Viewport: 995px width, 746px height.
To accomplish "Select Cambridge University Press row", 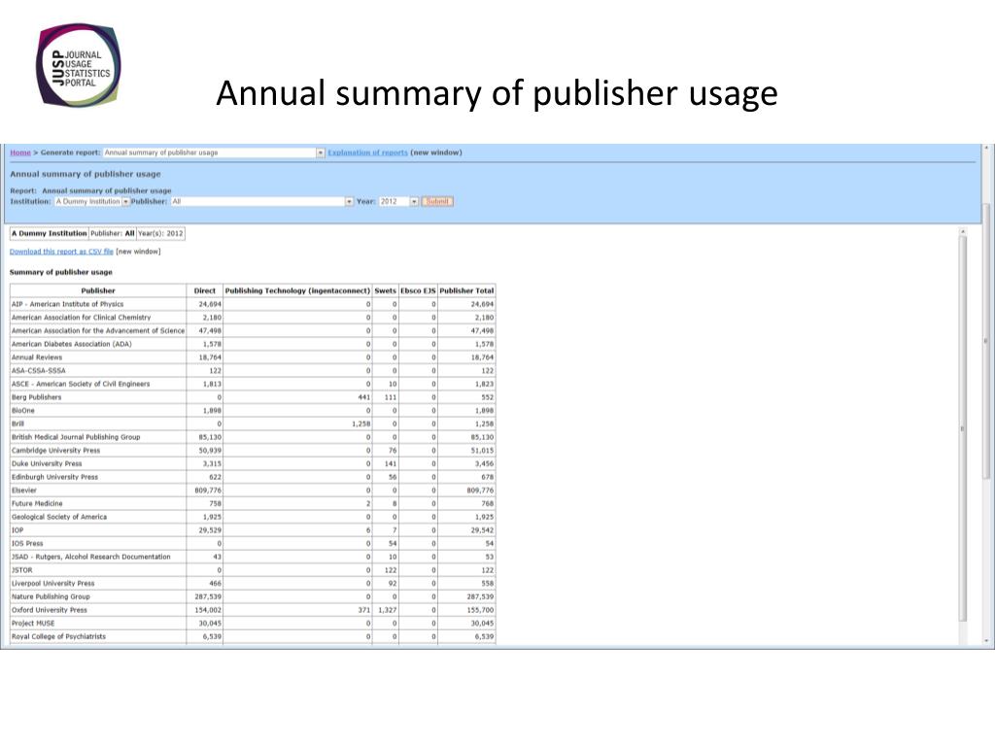I will click(253, 451).
